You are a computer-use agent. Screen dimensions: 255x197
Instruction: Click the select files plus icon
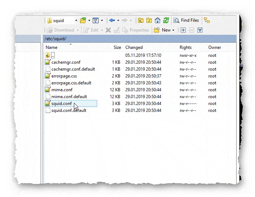(x=183, y=30)
